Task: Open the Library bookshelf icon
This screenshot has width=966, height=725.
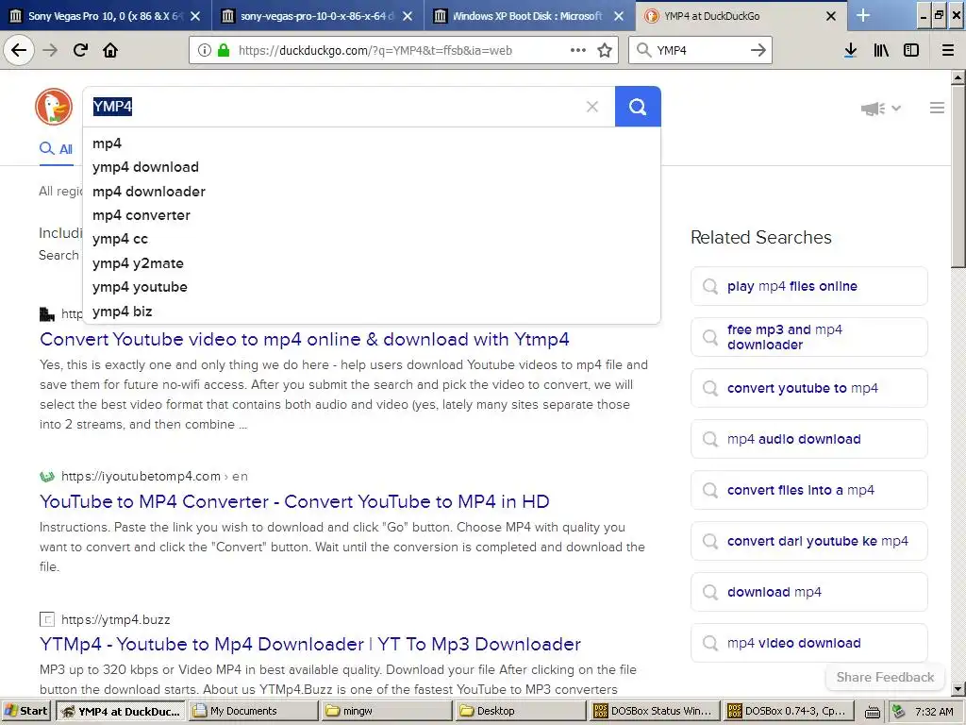Action: [881, 50]
